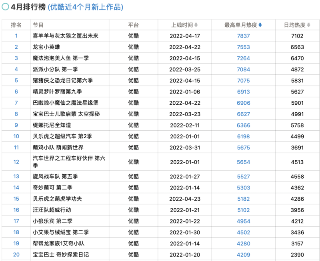Select 小狼乐宾 第二季 program name

click(53, 221)
